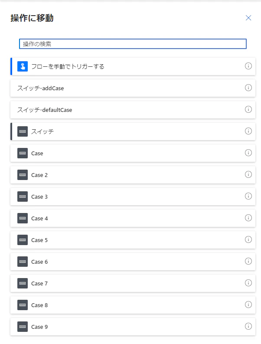Open info for フローを手動でトリガーする
The width and height of the screenshot is (261, 344).
pyautogui.click(x=248, y=66)
